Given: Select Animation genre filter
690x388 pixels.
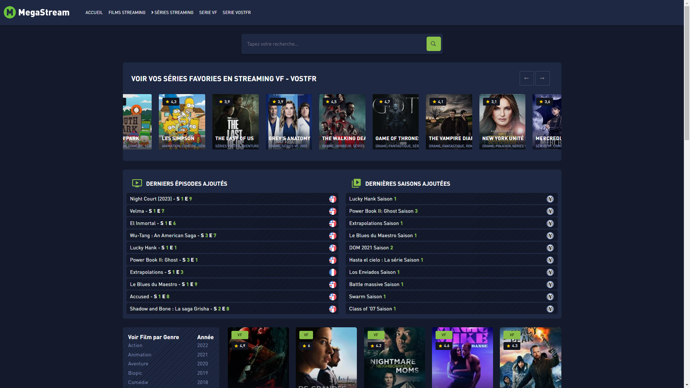Looking at the screenshot, I should 139,355.
